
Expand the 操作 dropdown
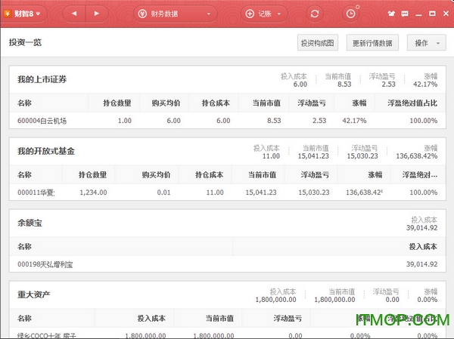pos(427,43)
